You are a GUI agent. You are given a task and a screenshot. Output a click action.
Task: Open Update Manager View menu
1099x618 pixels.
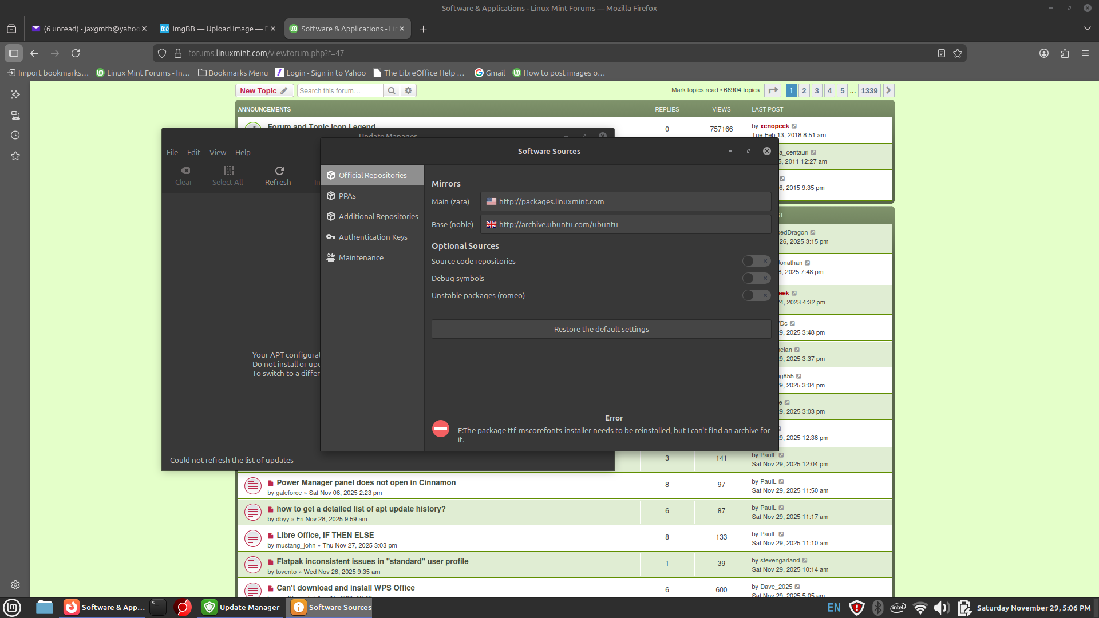(218, 152)
